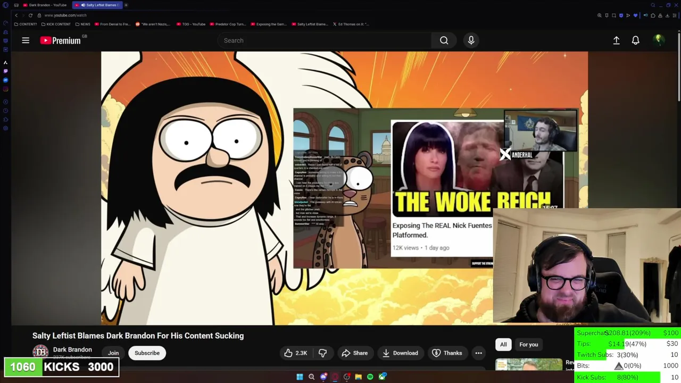The width and height of the screenshot is (681, 383).
Task: Send Thanks to the creator
Action: coord(447,353)
